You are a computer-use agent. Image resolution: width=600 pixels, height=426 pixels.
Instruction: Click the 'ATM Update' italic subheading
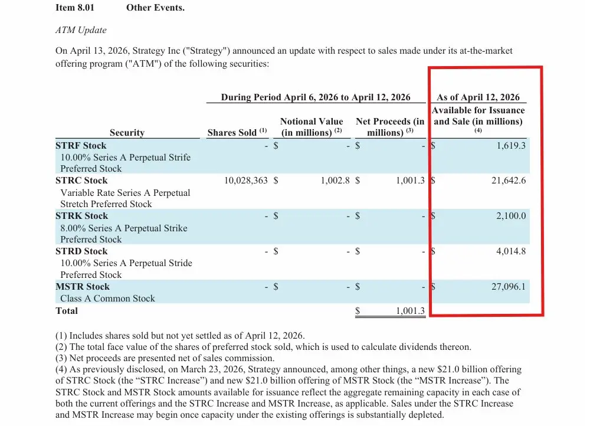tap(81, 30)
